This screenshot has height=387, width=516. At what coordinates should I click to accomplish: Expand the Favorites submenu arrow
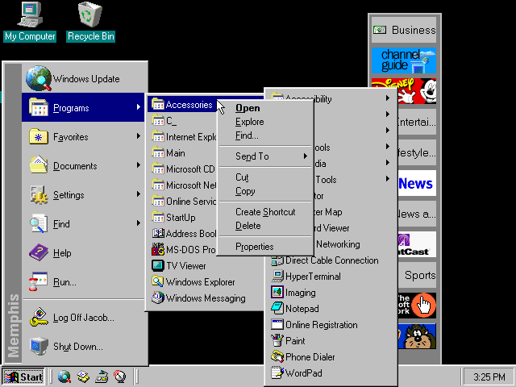(139, 136)
